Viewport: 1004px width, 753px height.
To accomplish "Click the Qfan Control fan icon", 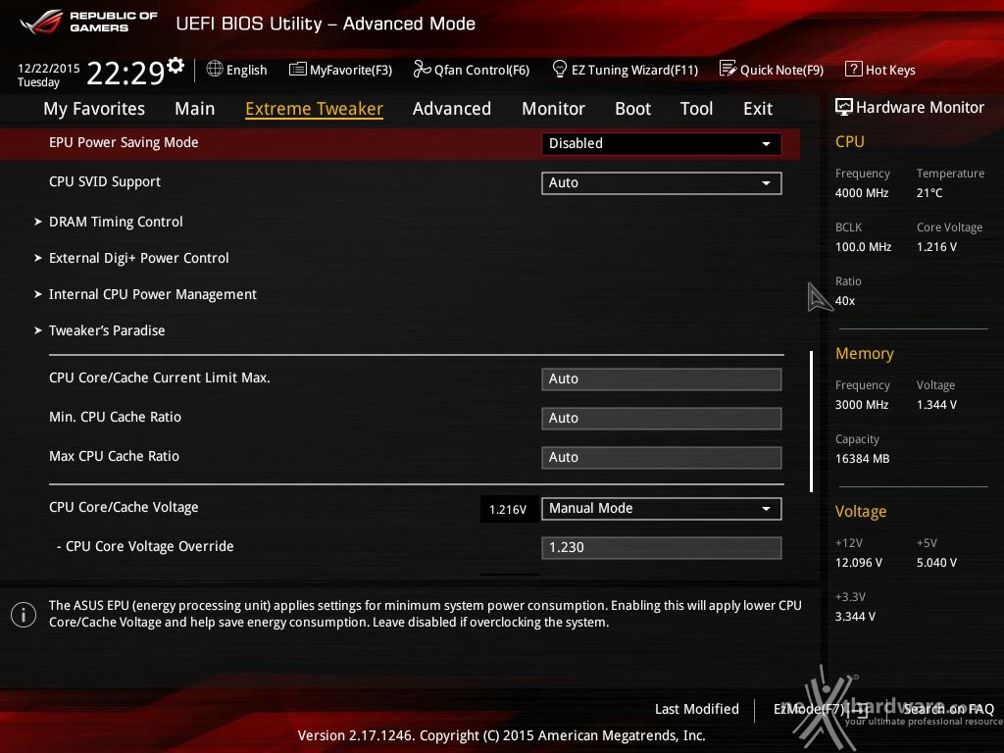I will point(422,69).
